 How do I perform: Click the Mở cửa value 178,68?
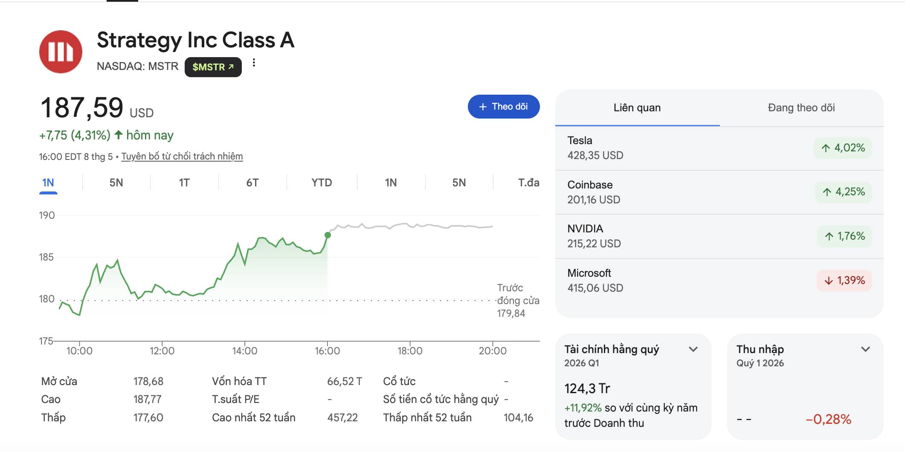coord(148,381)
